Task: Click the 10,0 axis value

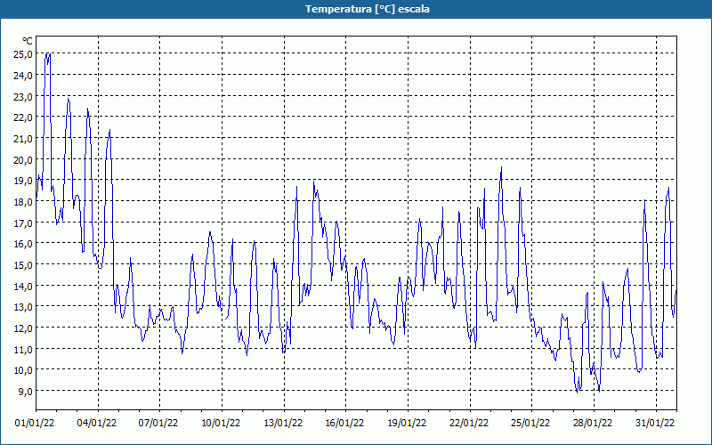Action: coord(23,369)
